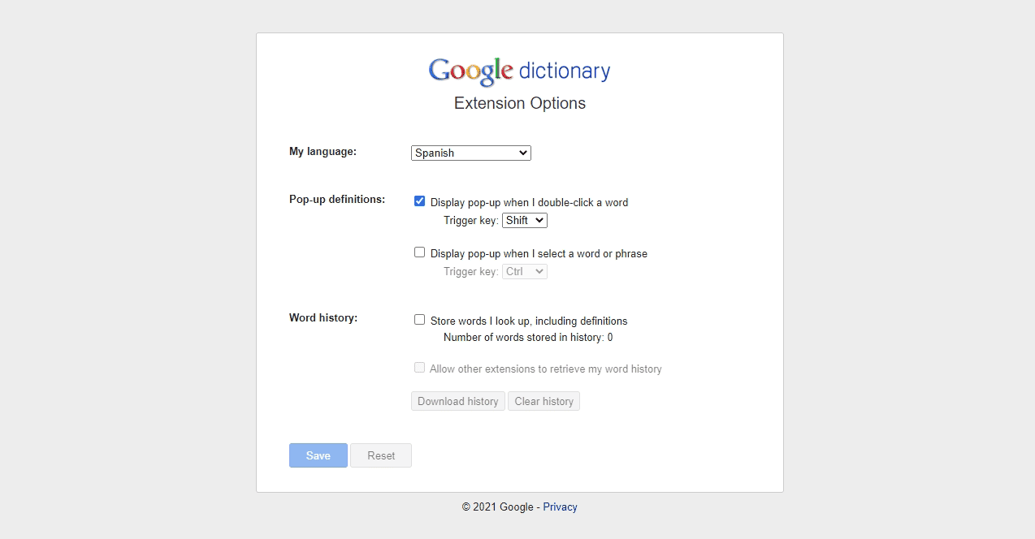
Task: Enable pop-up when selecting a word or phrase
Action: [419, 252]
